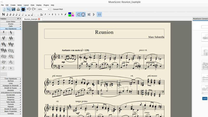Select the 16th note duration
208x117 pixels.
pyautogui.click(x=14, y=15)
